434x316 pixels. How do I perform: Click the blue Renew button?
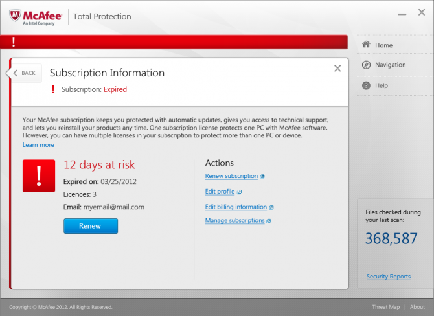tap(91, 226)
